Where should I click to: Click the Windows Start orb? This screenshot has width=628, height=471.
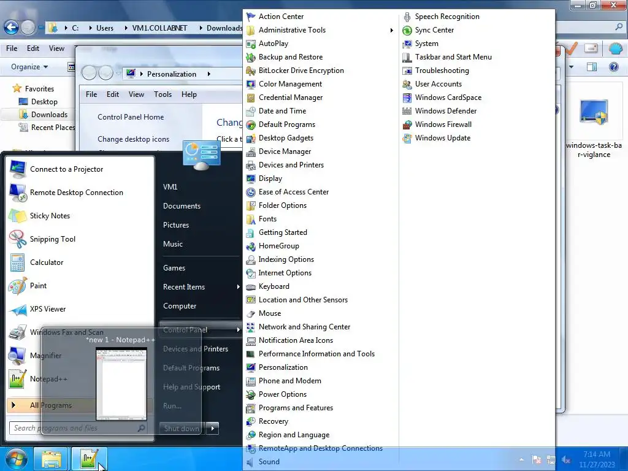17,459
